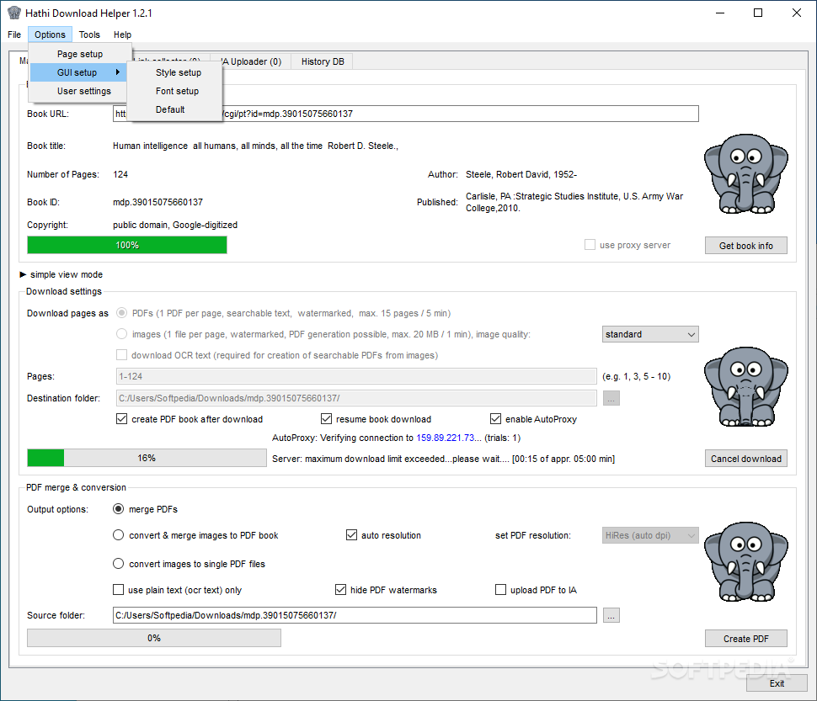Click the 16% download progress bar
This screenshot has height=701, width=817.
[147, 458]
